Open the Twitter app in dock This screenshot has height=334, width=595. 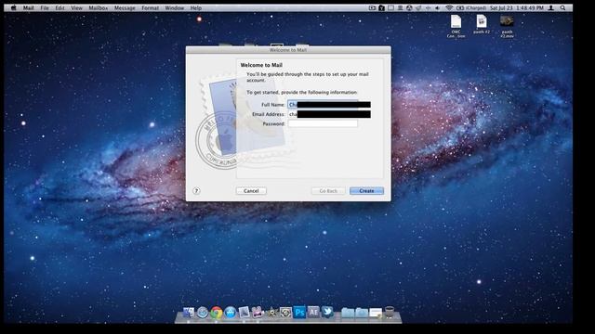(327, 312)
